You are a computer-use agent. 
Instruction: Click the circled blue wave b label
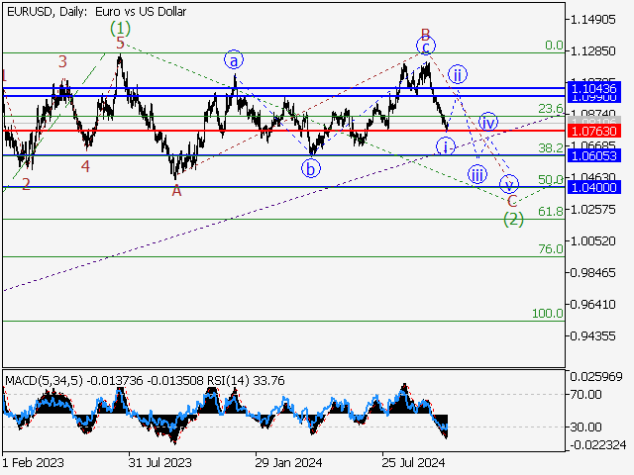312,168
